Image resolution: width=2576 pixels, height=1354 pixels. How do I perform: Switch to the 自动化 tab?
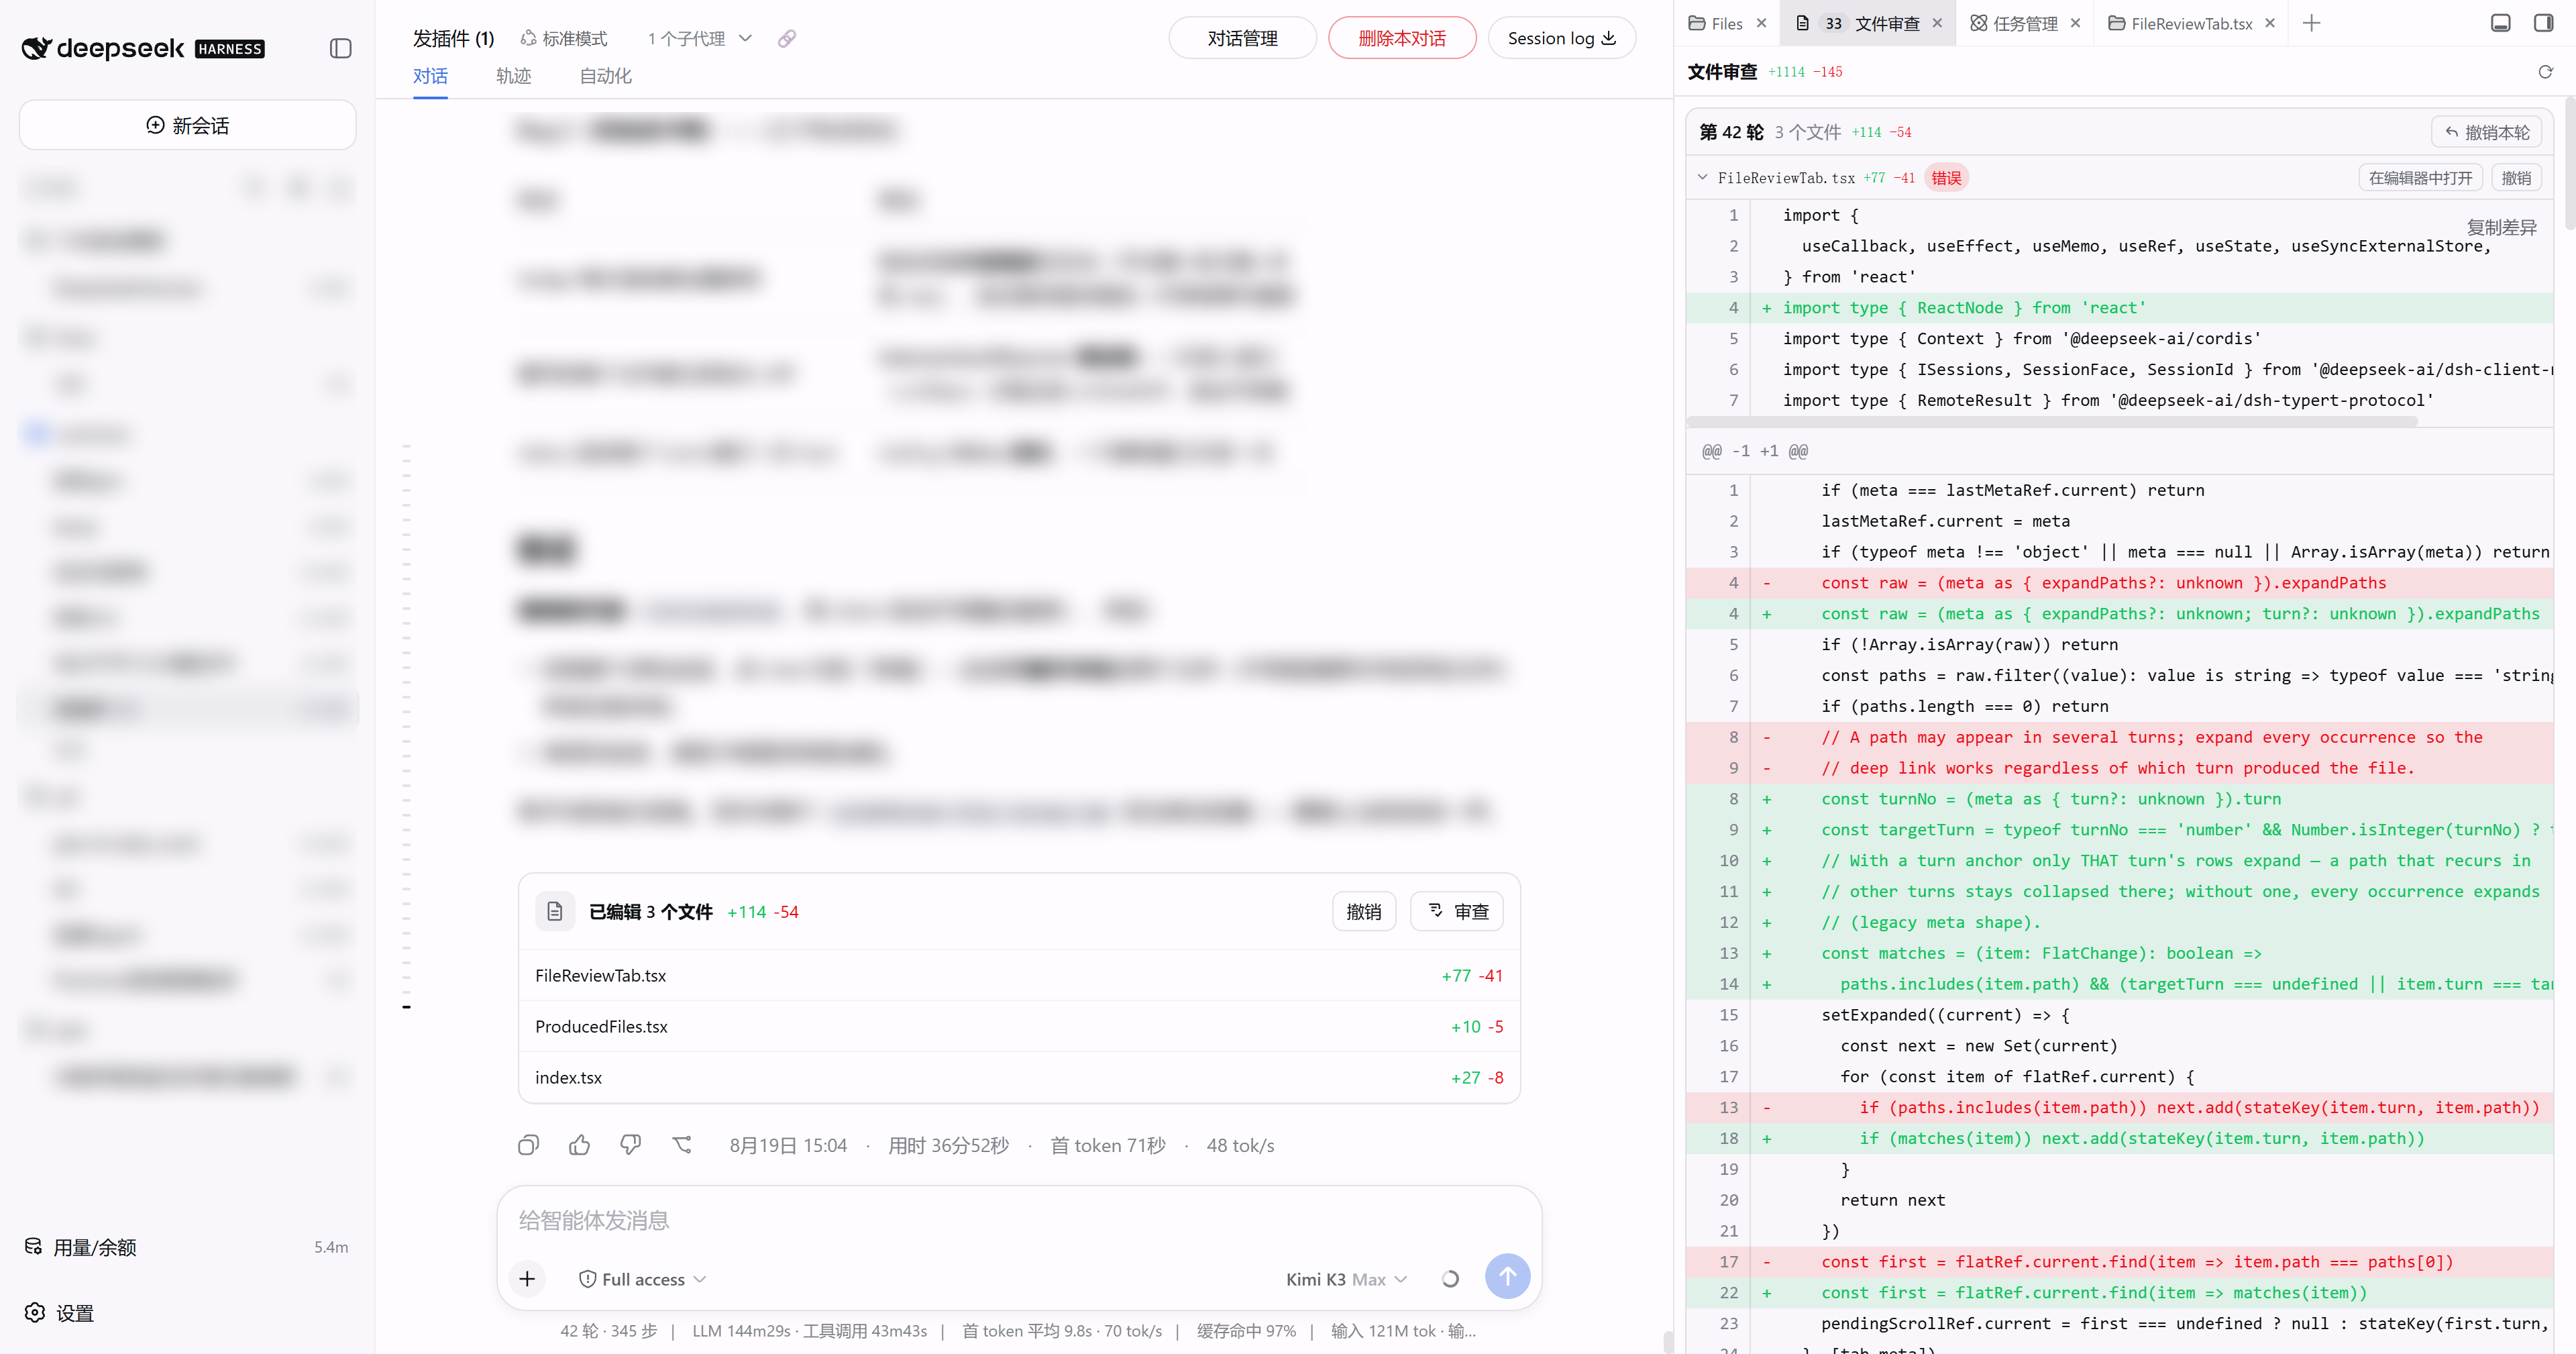click(605, 76)
